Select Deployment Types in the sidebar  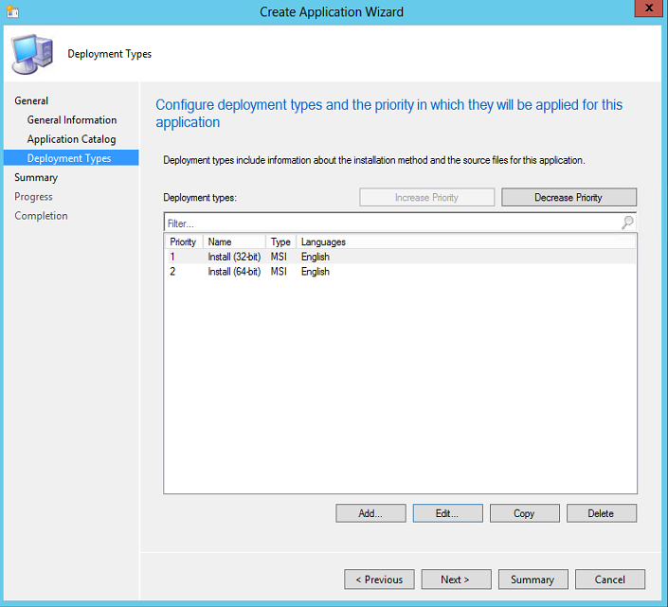click(x=71, y=157)
